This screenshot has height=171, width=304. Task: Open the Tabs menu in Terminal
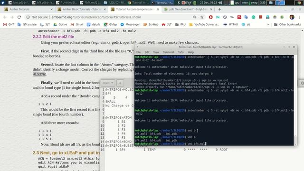(180, 52)
